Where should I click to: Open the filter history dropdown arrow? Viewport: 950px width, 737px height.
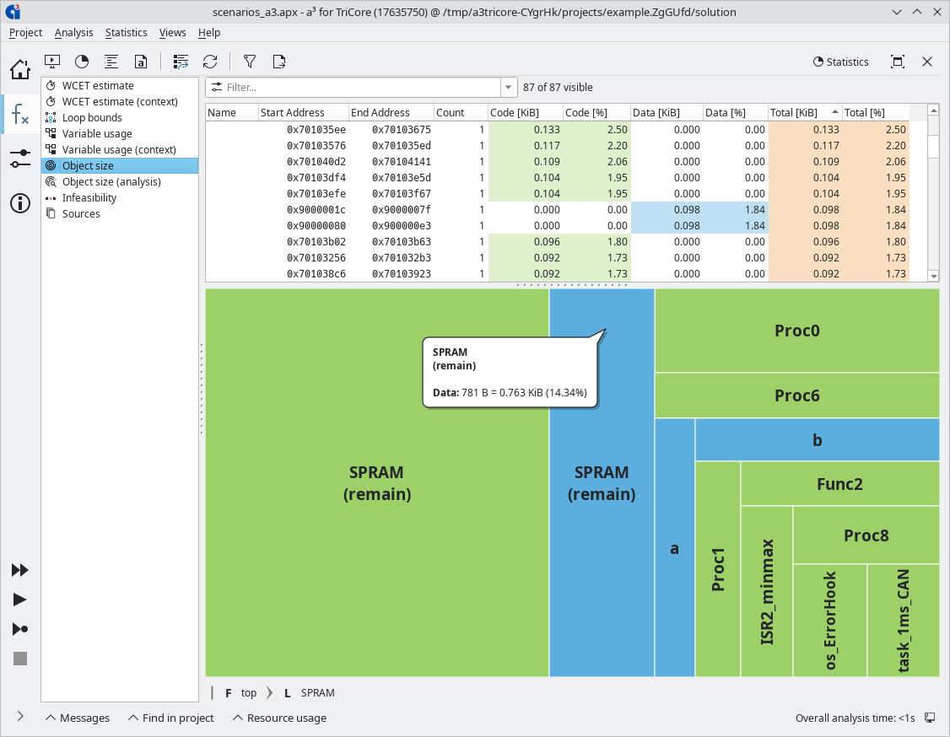[x=508, y=87]
